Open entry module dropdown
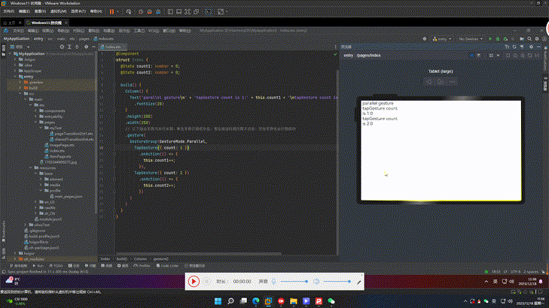 coord(442,39)
